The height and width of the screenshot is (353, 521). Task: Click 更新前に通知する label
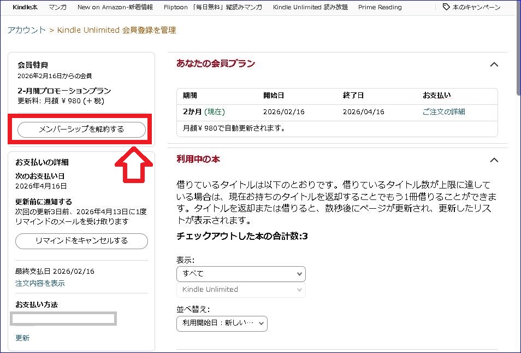click(x=44, y=202)
